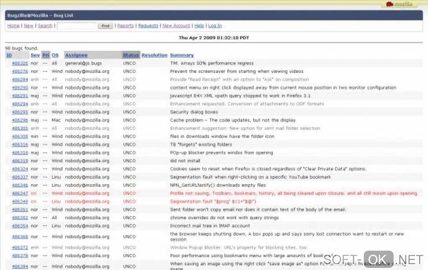Select summary 'did not install'

185,161
